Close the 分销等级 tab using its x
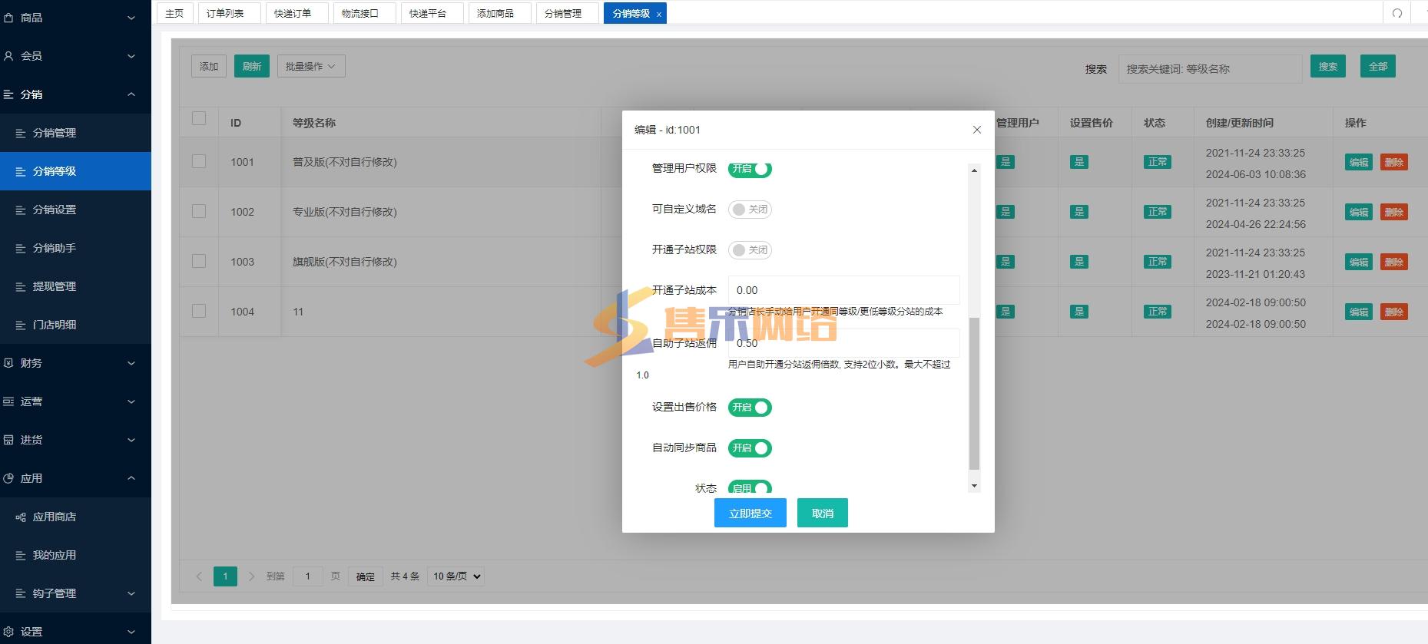 tap(658, 15)
